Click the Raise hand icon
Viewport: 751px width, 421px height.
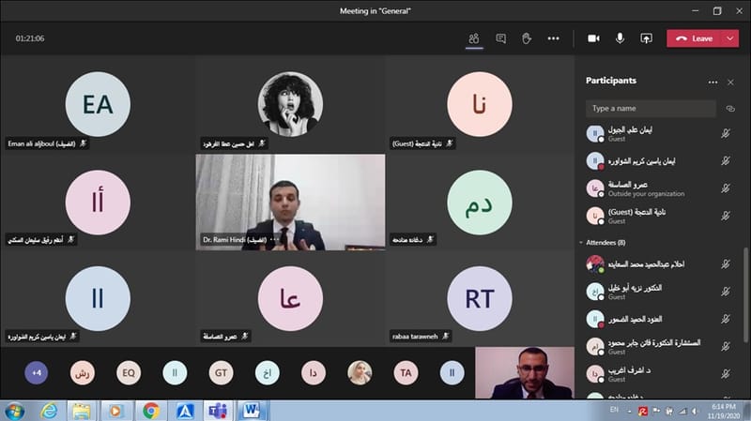click(527, 38)
